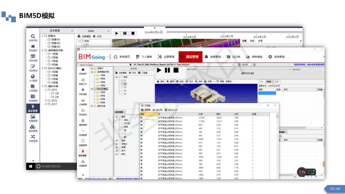Toggle the F5 floor checkbox in BIMGoing tree
Image resolution: width=345 pixels, height=194 pixels.
point(122,94)
